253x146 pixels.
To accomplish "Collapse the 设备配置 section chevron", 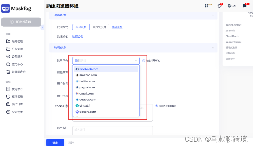I will tap(213, 15).
